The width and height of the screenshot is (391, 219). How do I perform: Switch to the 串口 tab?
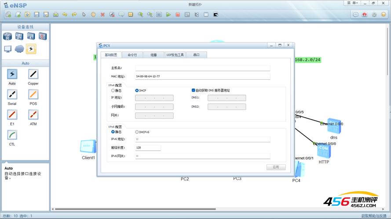[x=197, y=55]
